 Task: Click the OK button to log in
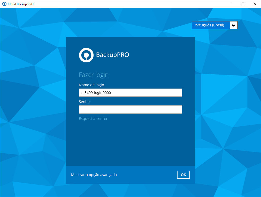click(183, 175)
